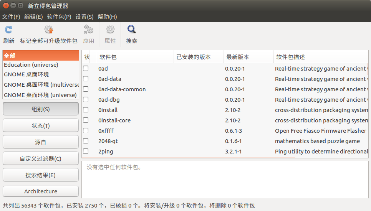Sort by the 软件包 column header
This screenshot has height=211, width=371.
click(x=135, y=57)
